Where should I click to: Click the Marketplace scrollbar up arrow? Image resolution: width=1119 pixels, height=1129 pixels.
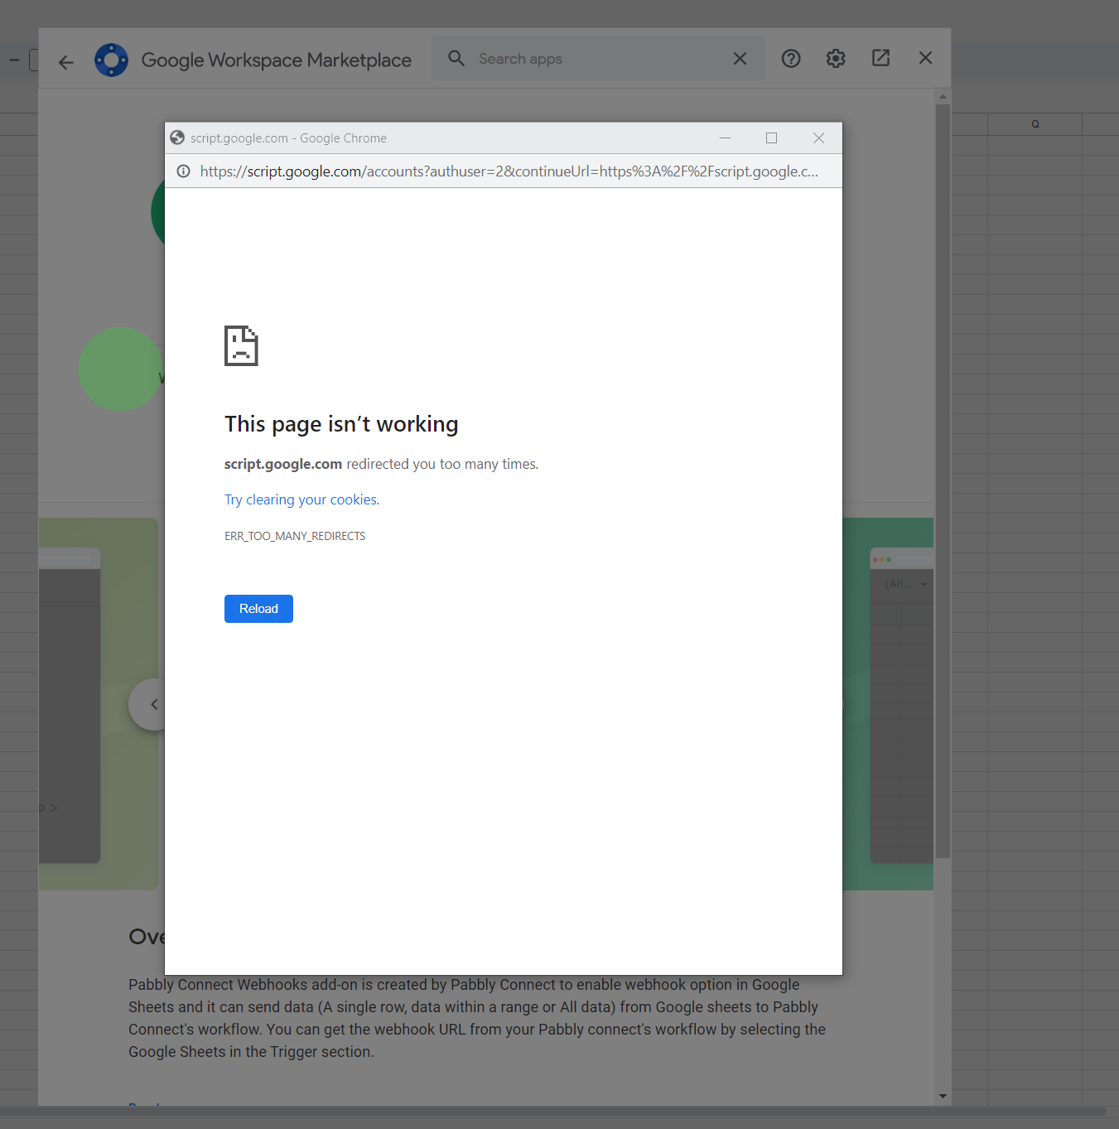click(x=943, y=98)
